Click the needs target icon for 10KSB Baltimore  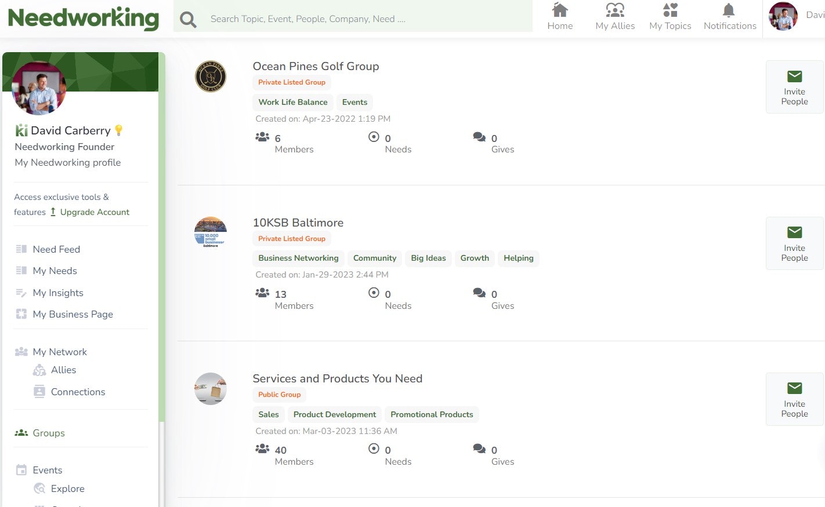374,293
